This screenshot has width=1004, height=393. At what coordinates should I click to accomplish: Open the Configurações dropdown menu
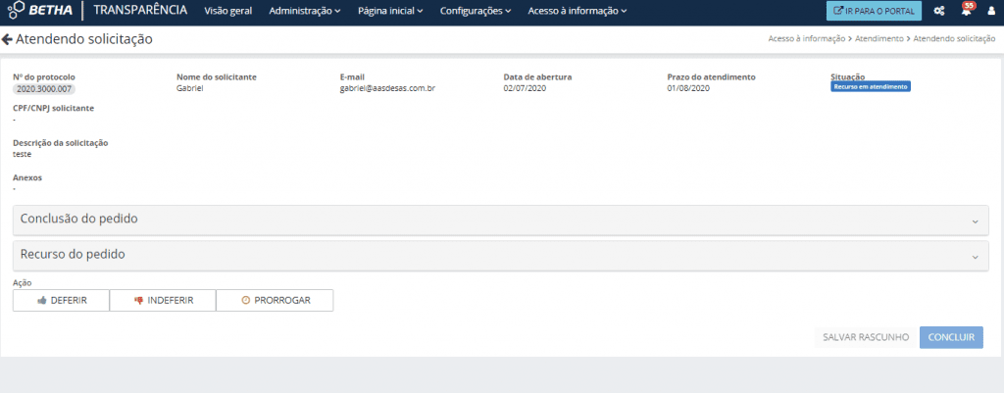point(476,12)
